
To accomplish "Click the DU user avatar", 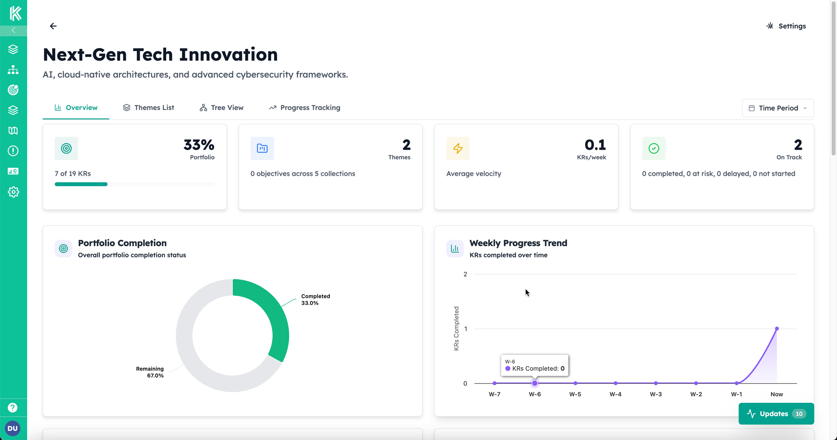I will click(13, 428).
